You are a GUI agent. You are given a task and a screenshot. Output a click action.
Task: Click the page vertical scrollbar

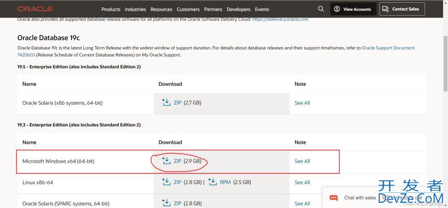click(x=446, y=63)
